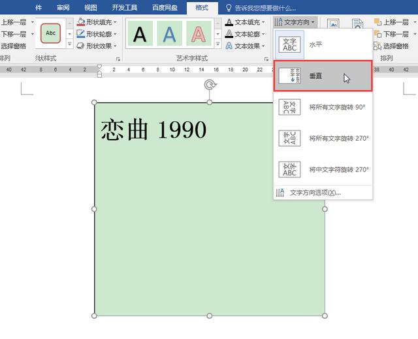Click the 告诉我您想要做什么 search box
This screenshot has width=418, height=339.
click(x=265, y=8)
